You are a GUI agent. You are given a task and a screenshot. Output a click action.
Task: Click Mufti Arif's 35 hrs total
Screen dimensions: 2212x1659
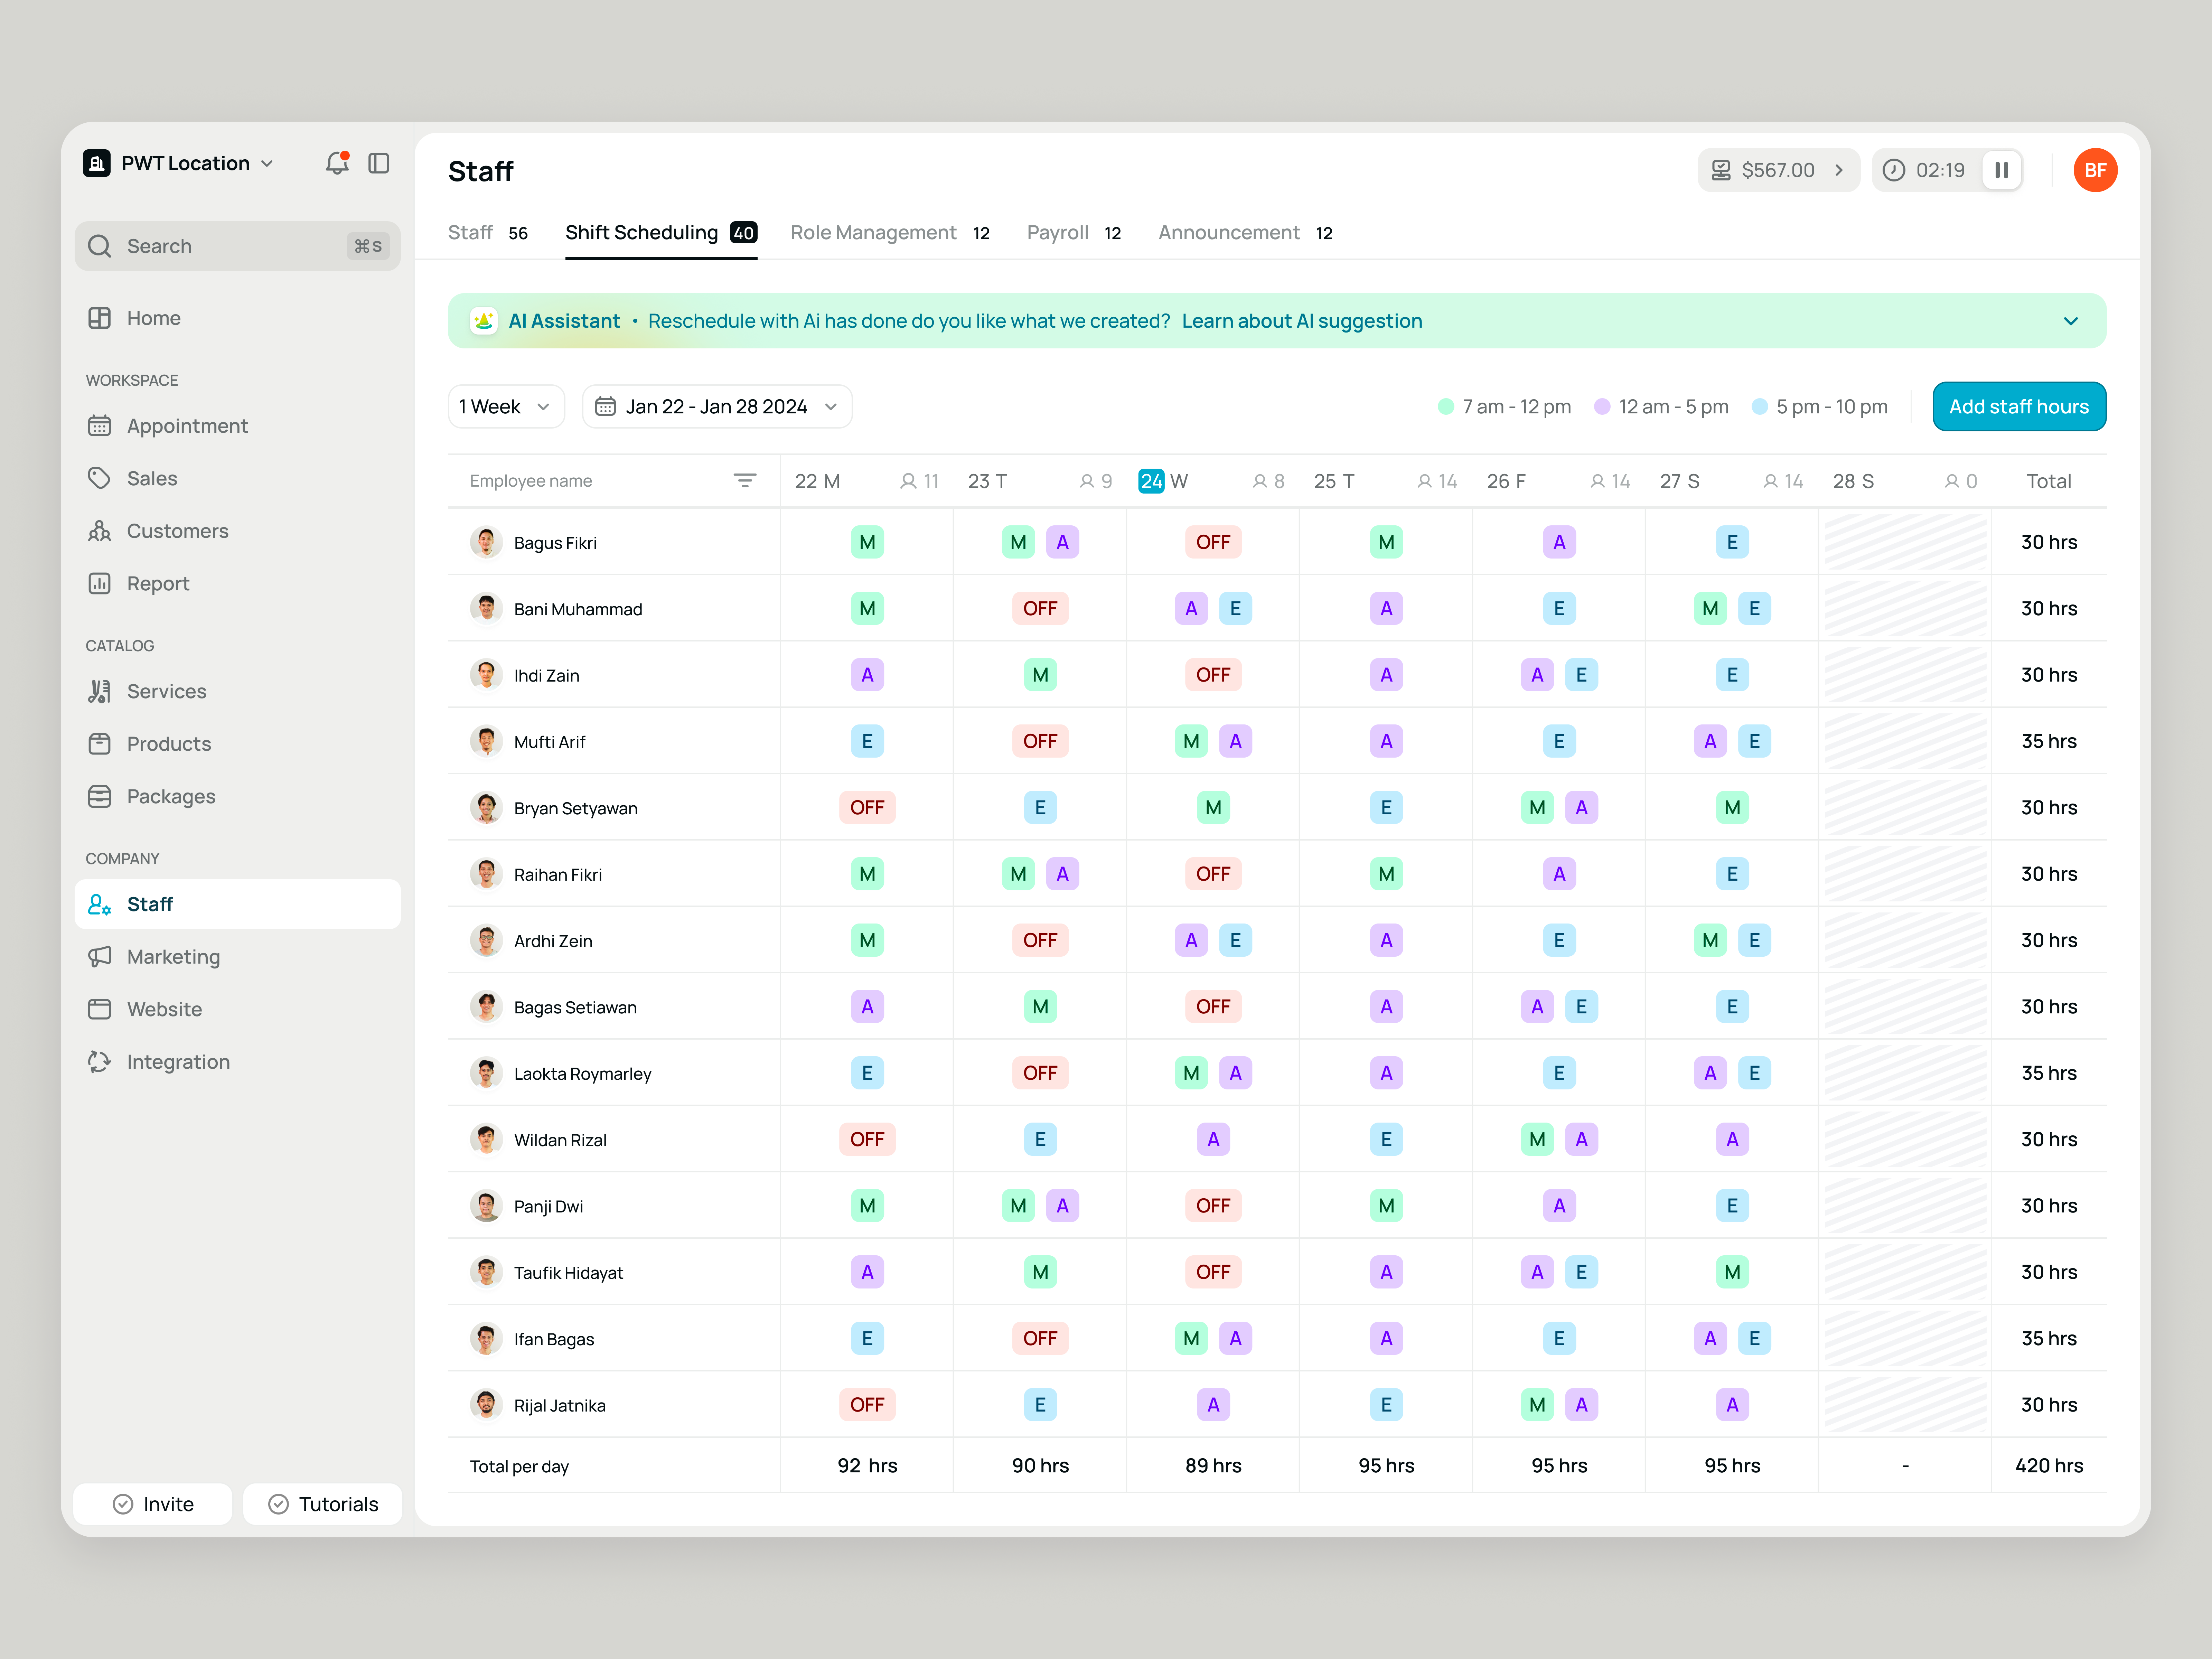click(x=2049, y=741)
